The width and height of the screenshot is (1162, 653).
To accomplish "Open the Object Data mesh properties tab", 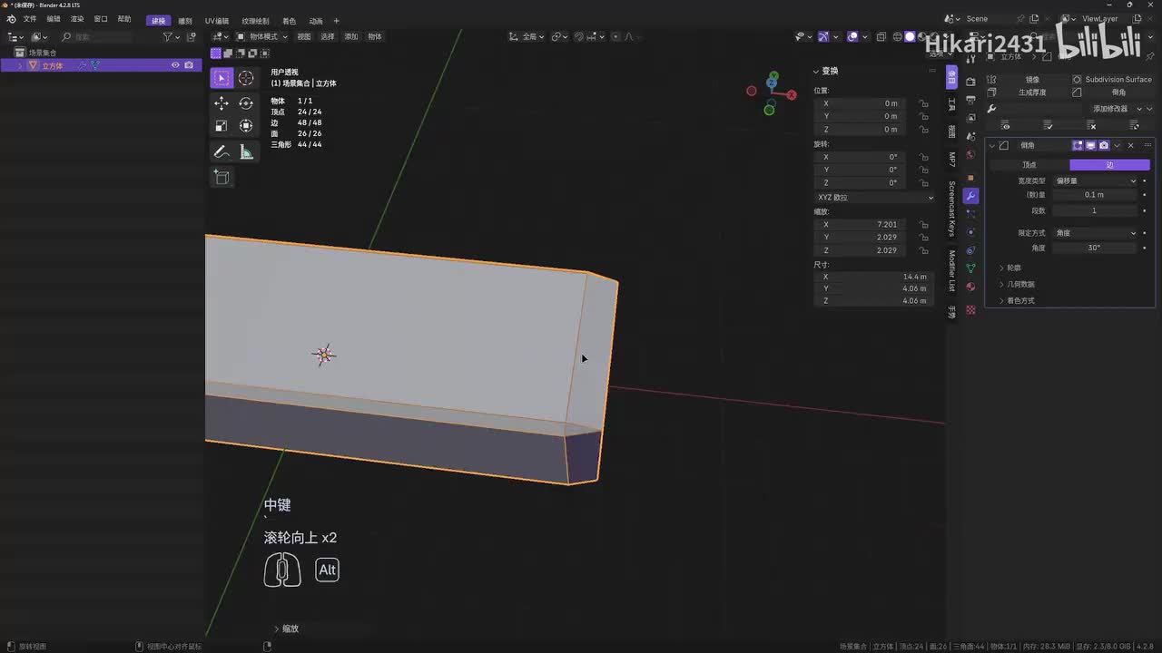I will [970, 268].
